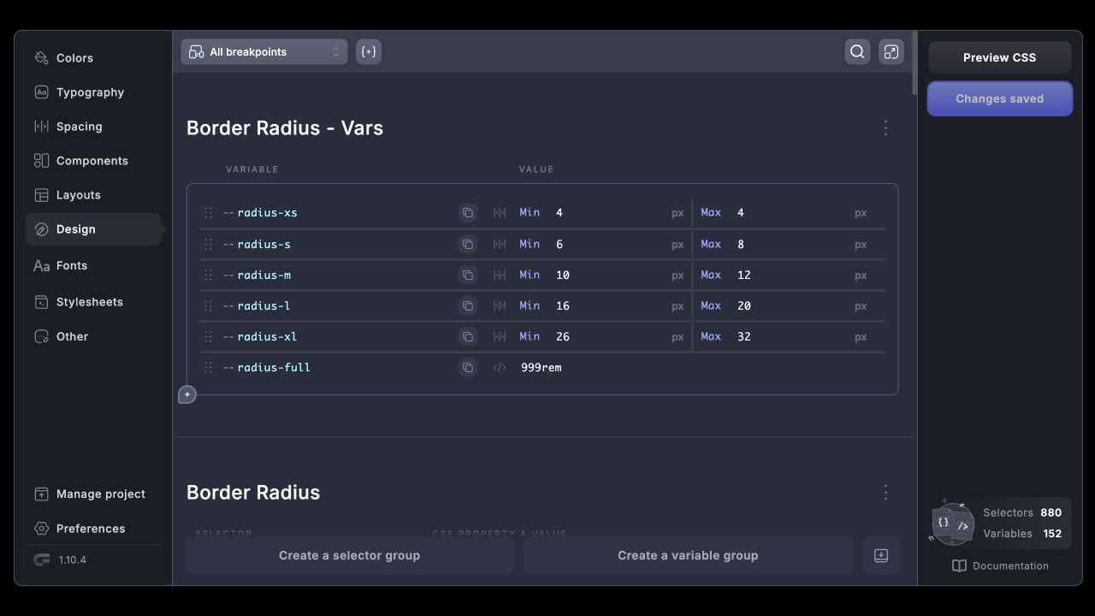Toggle clamp mode for --radius-xl

pos(500,337)
